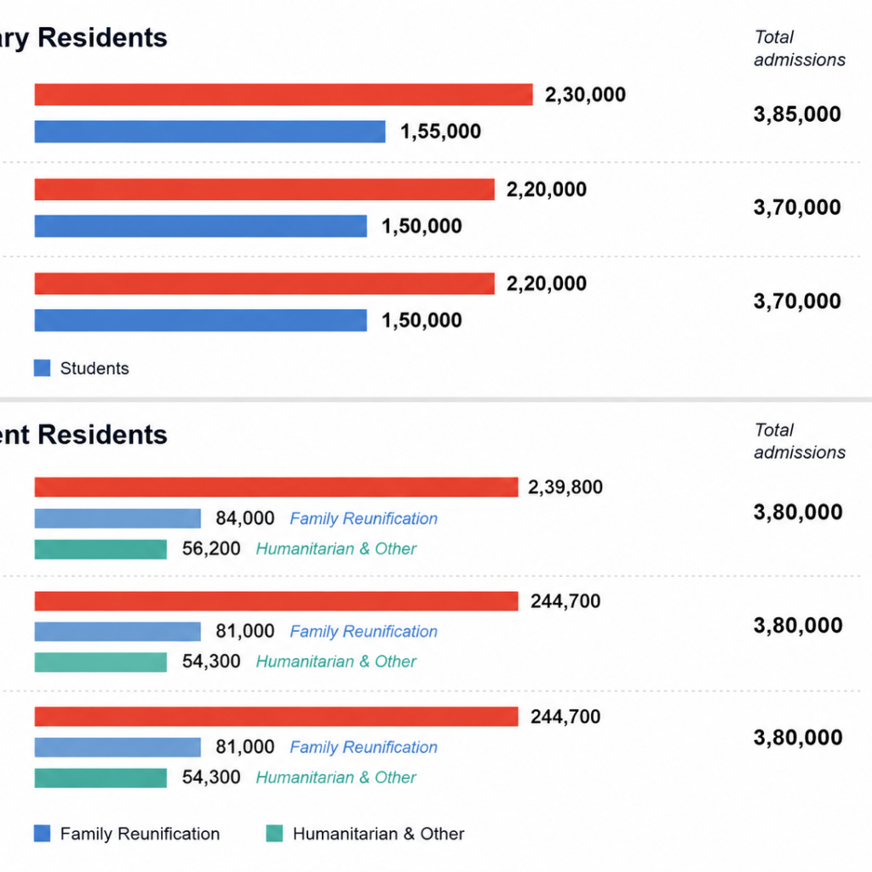Select the red bar labeled 2,30,000
Viewport: 872px width, 872px height.
tap(284, 95)
